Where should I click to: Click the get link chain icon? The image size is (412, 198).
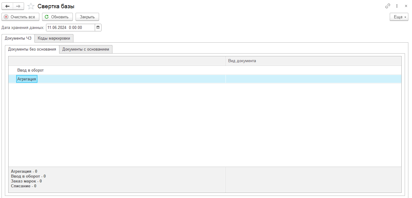(388, 6)
